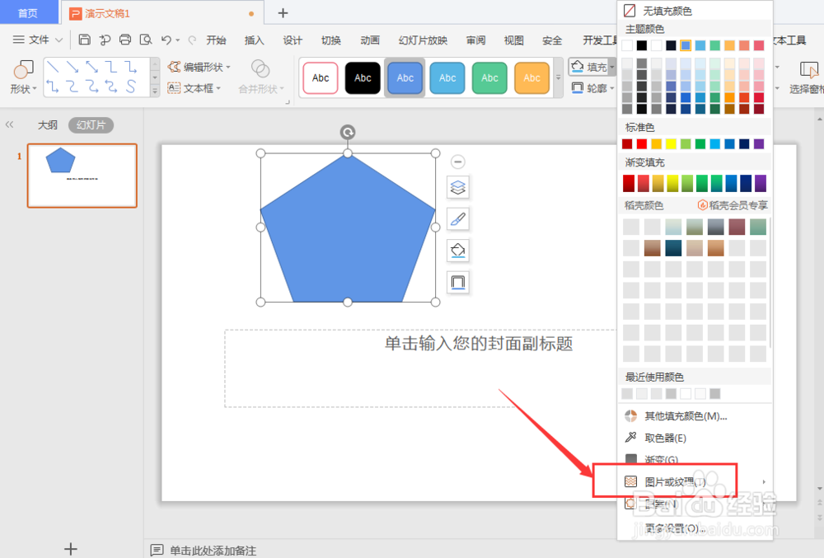Click the 填充 fill bucket icon
This screenshot has width=824, height=558.
pyautogui.click(x=577, y=66)
